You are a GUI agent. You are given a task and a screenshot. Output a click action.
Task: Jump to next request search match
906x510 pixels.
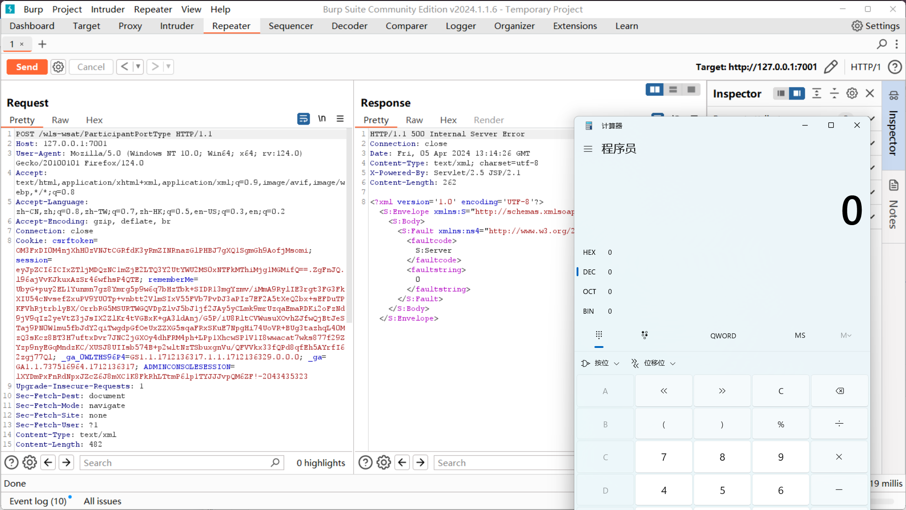[x=66, y=463]
